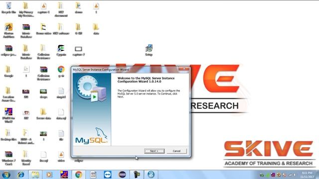Click the MySQL wizard title bar
Viewport: 319px width, 179px height.
125,70
